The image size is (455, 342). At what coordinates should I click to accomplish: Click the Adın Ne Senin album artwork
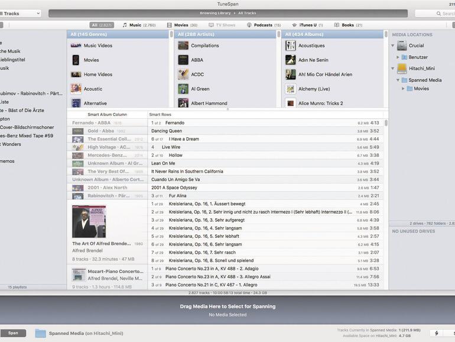(291, 60)
